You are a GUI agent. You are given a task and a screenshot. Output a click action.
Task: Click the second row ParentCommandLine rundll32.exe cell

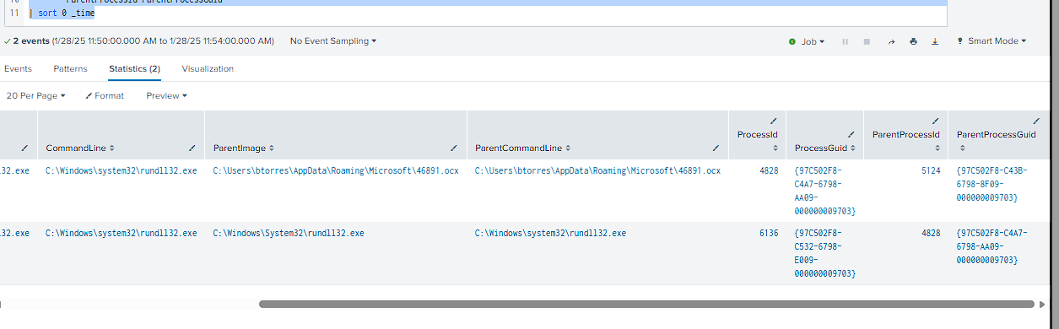click(551, 233)
